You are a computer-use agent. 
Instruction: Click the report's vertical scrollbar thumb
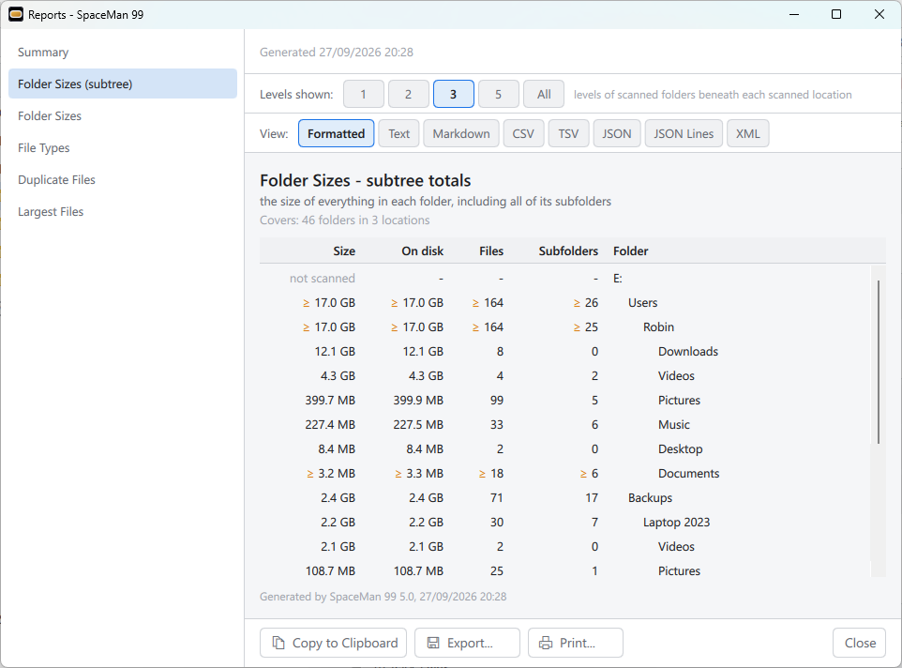pyautogui.click(x=879, y=362)
